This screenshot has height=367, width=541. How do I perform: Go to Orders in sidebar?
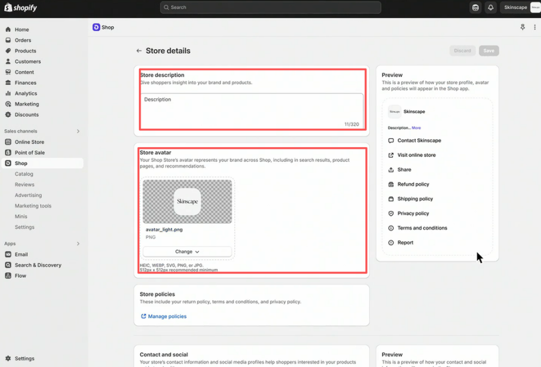click(23, 40)
